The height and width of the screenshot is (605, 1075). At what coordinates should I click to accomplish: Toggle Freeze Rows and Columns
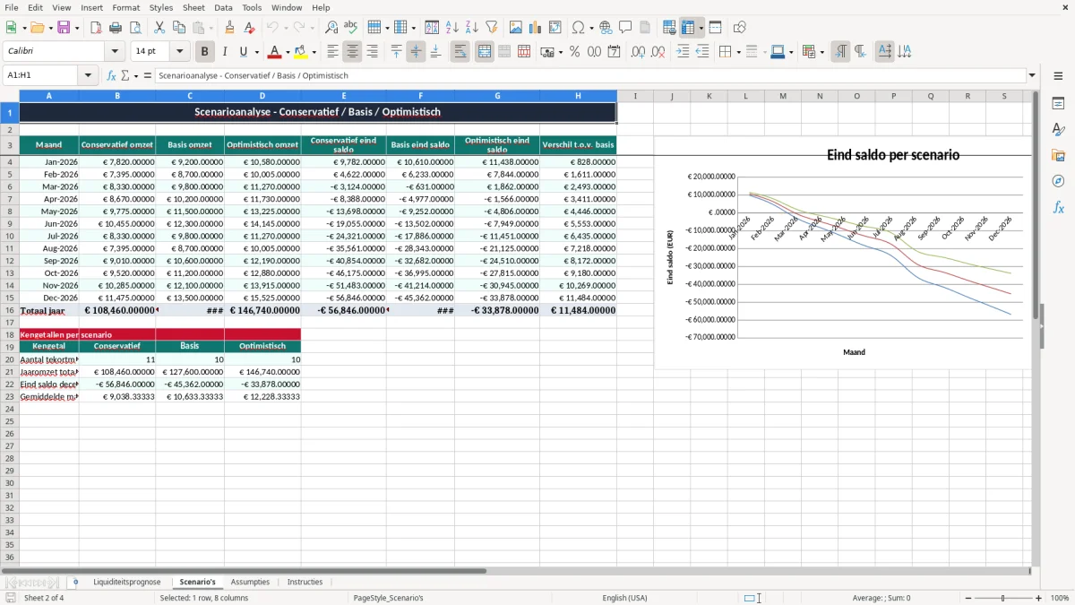688,28
